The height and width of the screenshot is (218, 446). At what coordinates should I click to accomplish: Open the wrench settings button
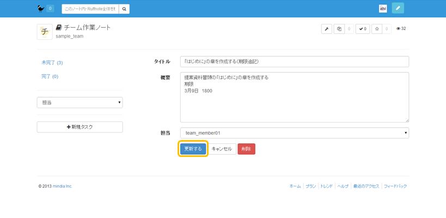coord(327,29)
